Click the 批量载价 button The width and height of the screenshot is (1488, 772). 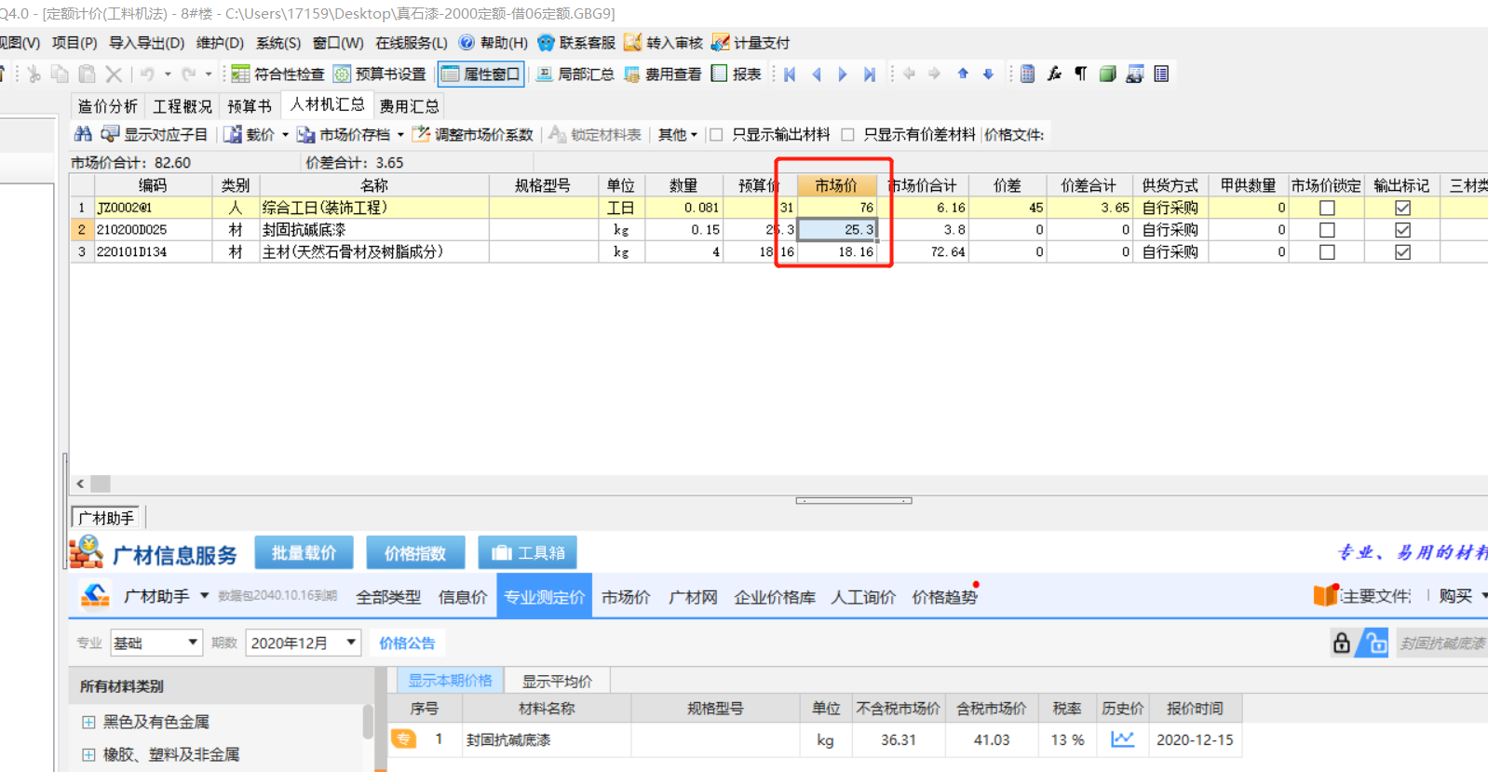point(304,553)
